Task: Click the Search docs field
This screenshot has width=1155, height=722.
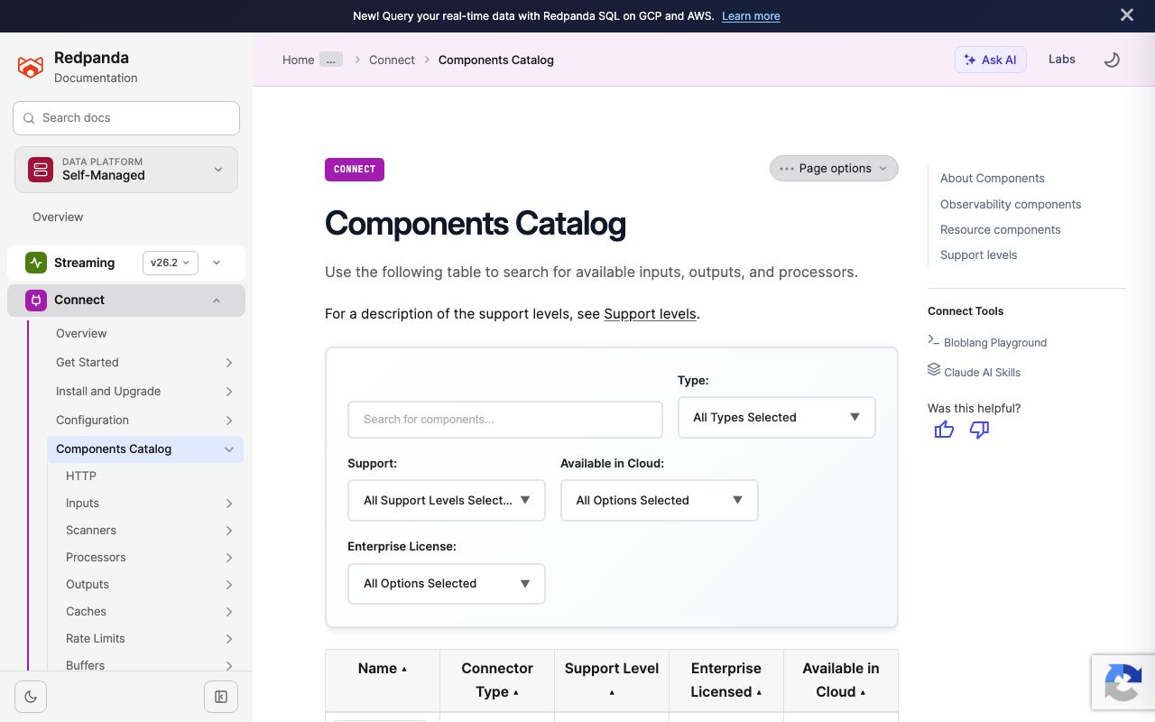Action: [x=126, y=118]
